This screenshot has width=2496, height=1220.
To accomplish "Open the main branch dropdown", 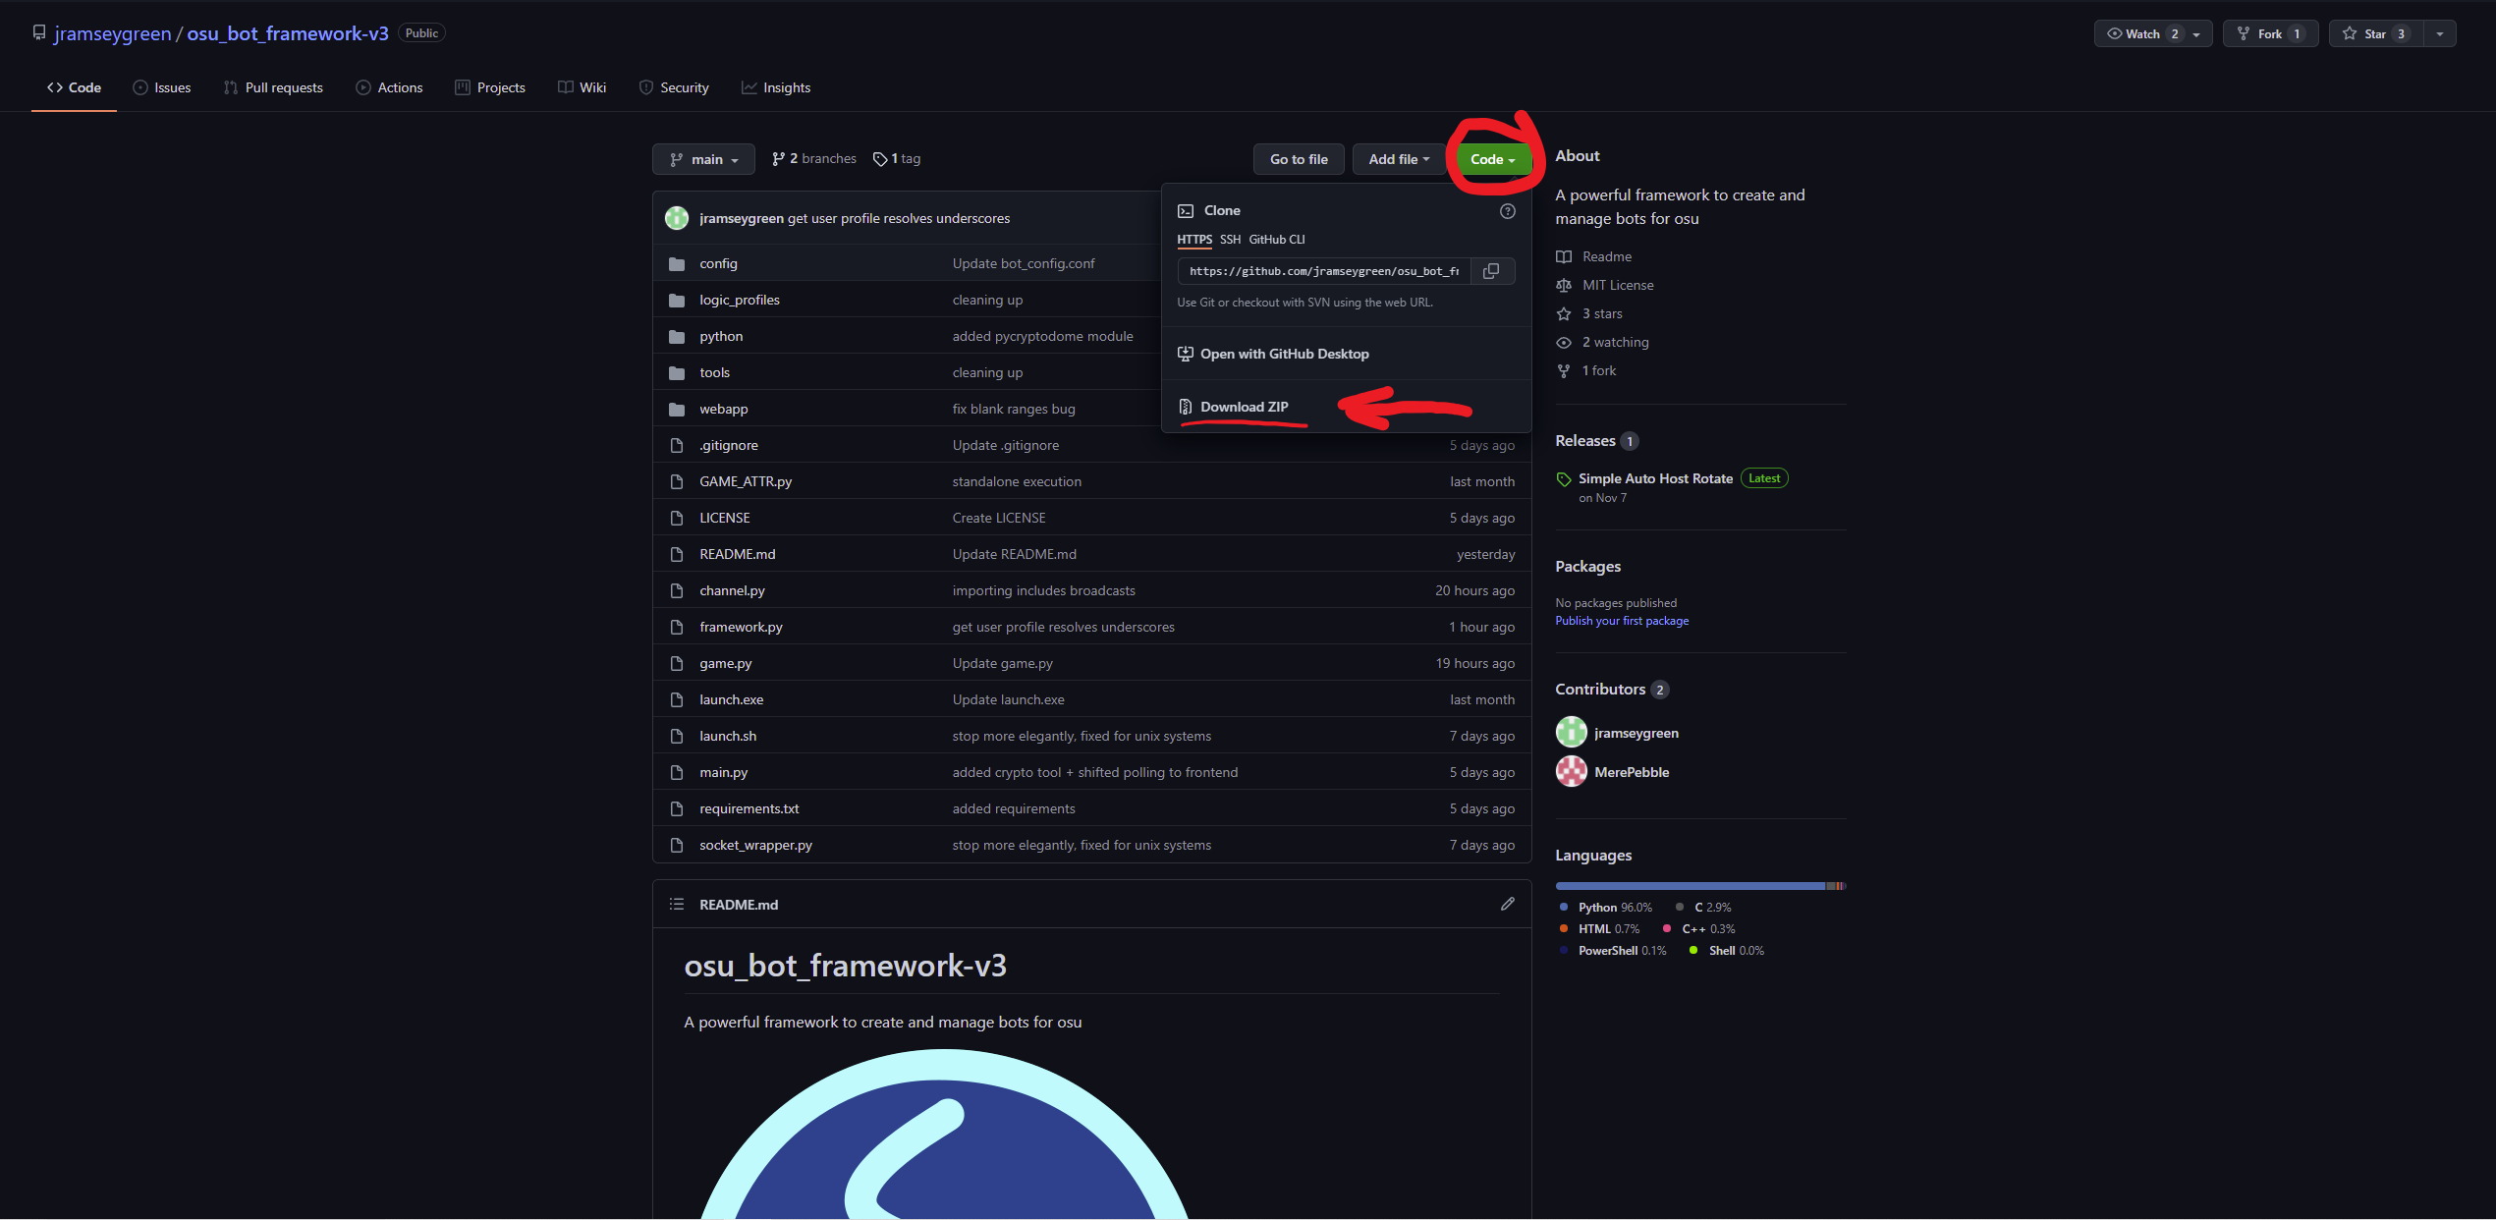I will [x=703, y=159].
